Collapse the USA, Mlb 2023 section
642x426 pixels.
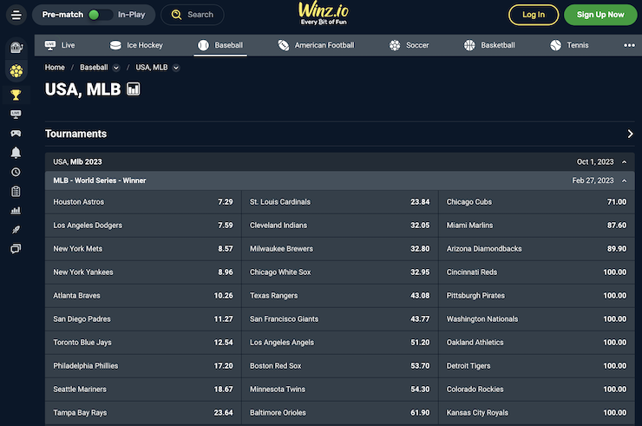(x=624, y=162)
